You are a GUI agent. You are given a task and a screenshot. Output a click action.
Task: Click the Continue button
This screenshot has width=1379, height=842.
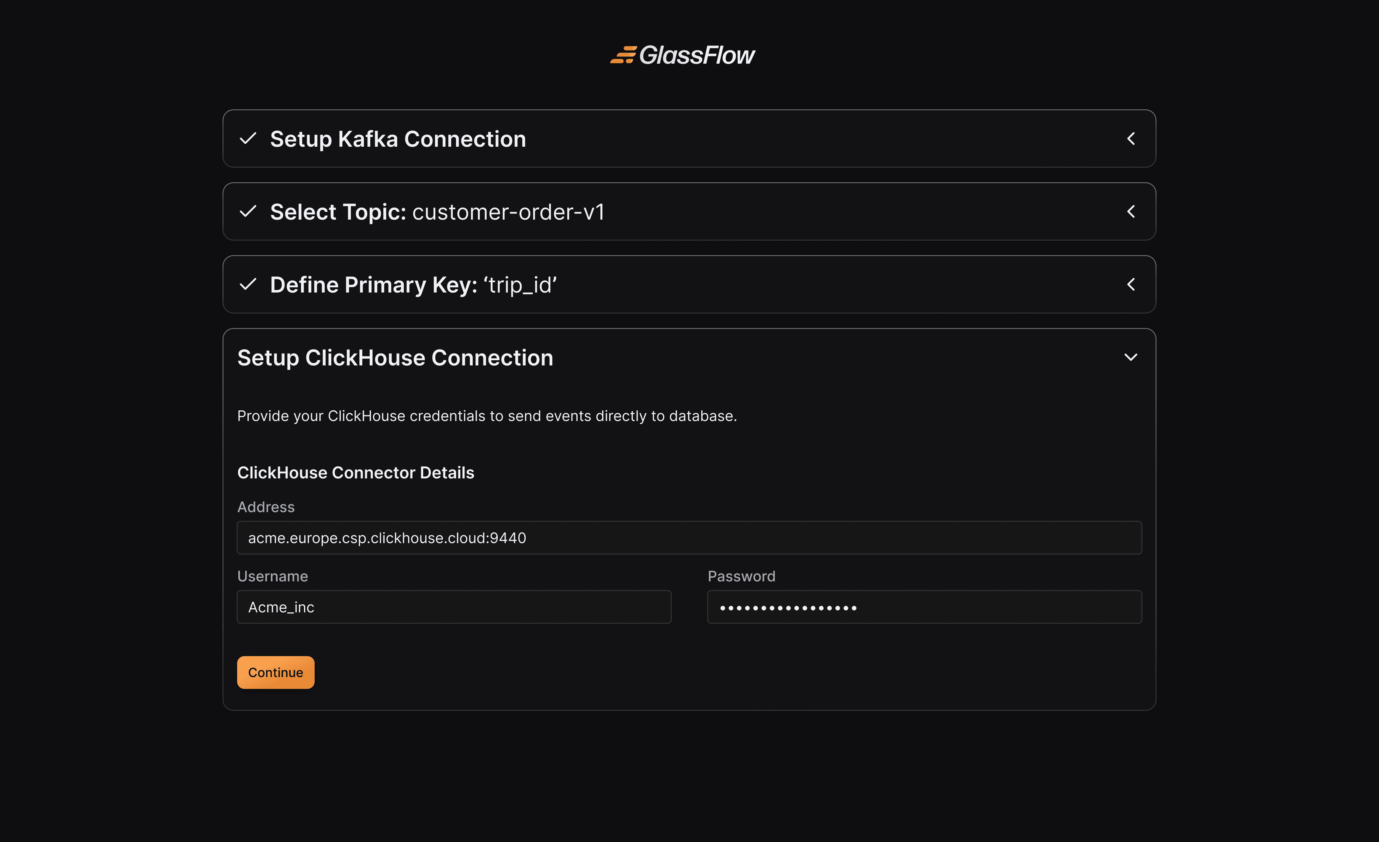pos(275,673)
